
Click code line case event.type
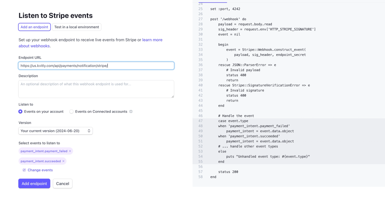[x=233, y=121]
